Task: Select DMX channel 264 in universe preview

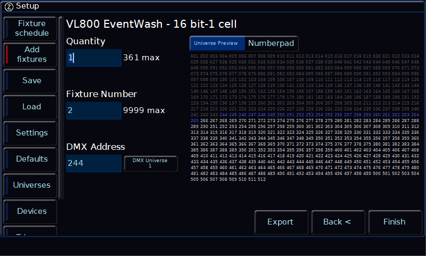Action: 415,115
